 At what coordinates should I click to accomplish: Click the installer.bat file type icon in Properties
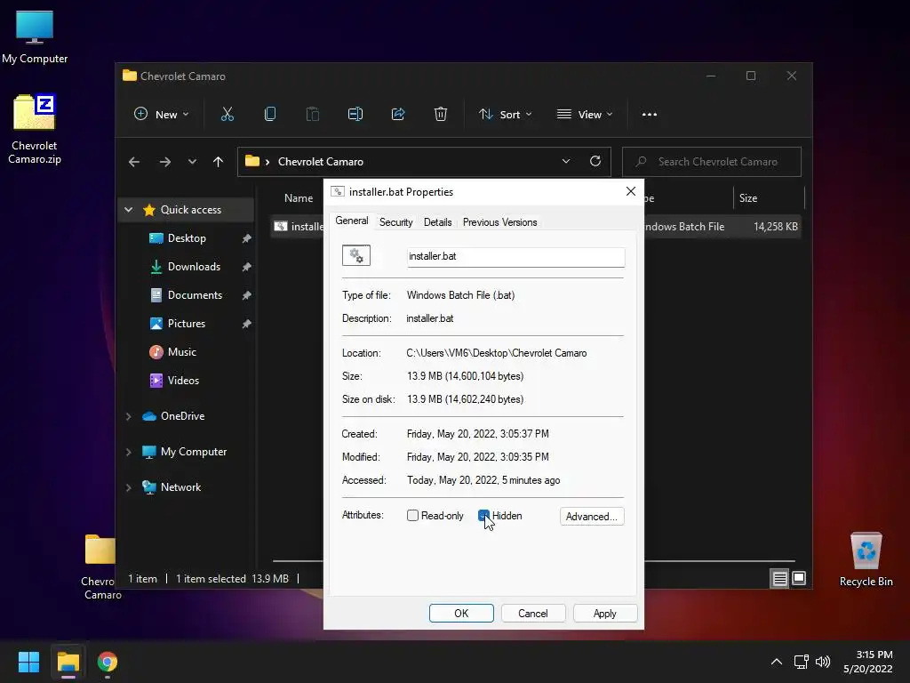click(356, 255)
